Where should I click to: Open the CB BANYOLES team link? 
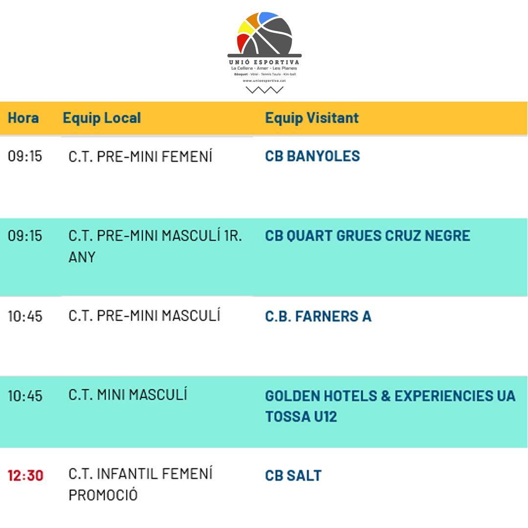312,156
